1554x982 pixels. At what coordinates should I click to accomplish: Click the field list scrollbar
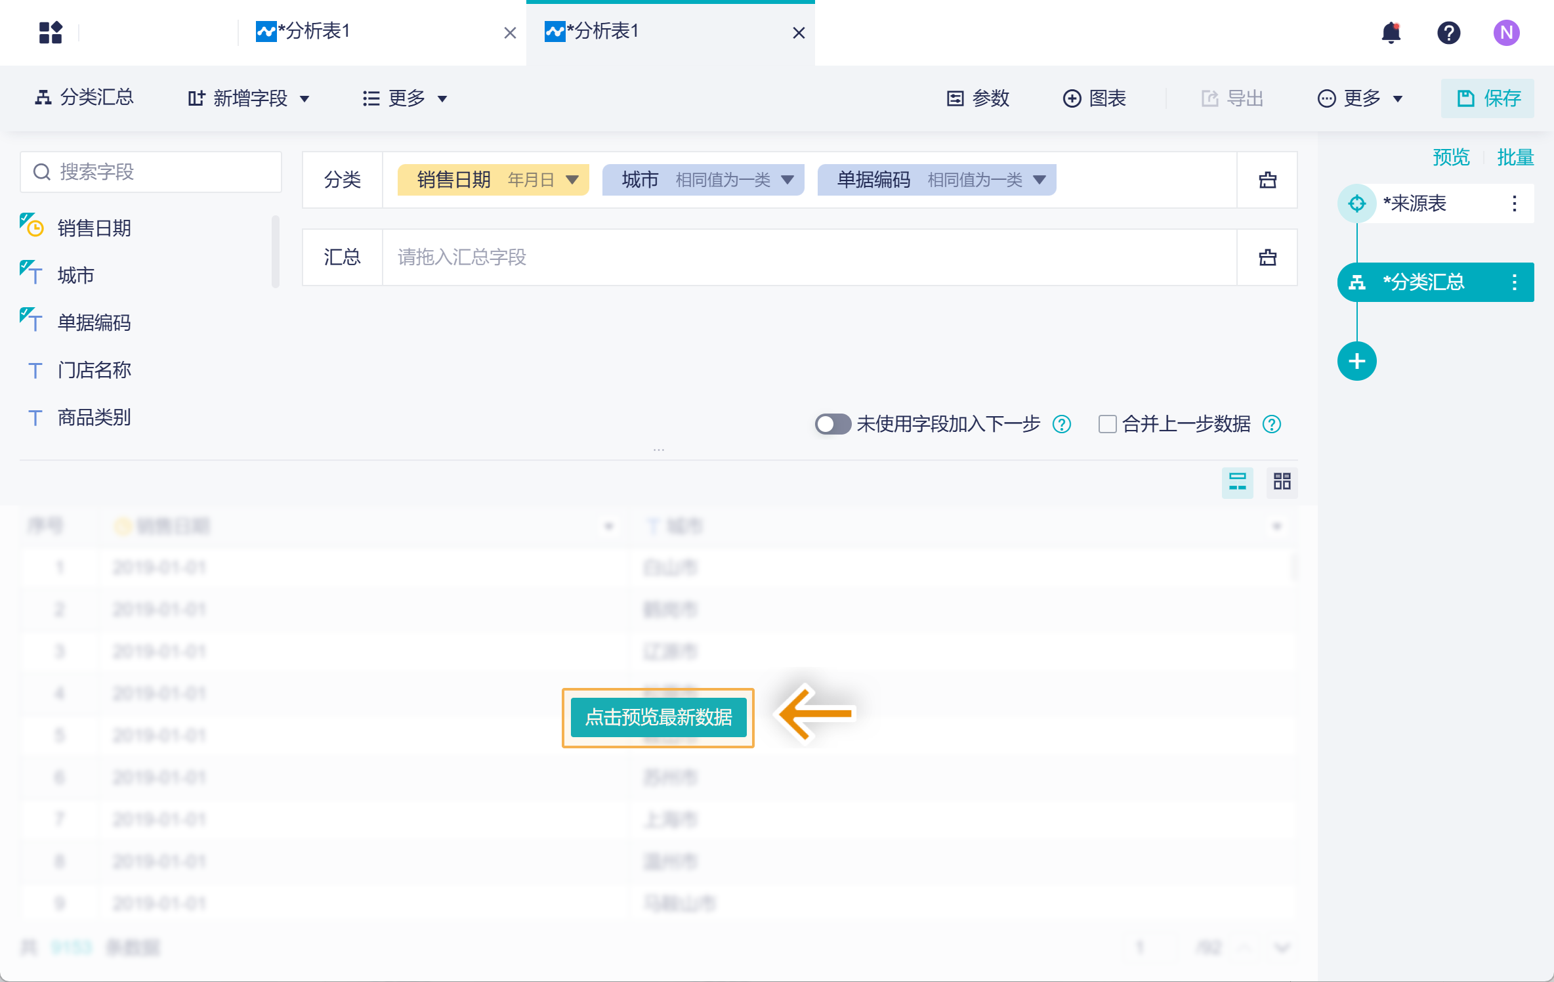[x=276, y=251]
